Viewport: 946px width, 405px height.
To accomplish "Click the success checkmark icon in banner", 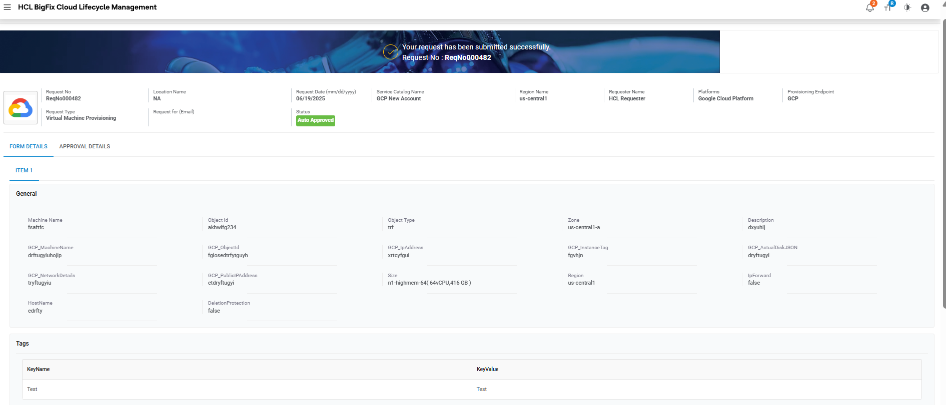I will coord(391,52).
